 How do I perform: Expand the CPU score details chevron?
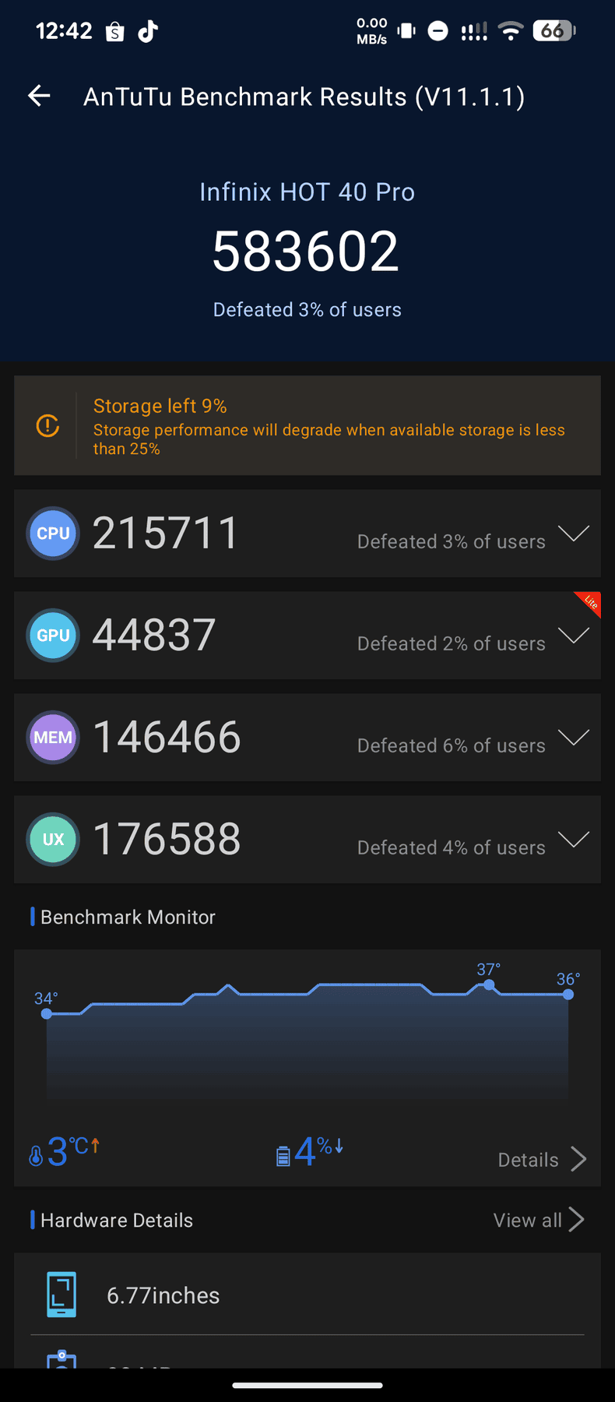[574, 534]
